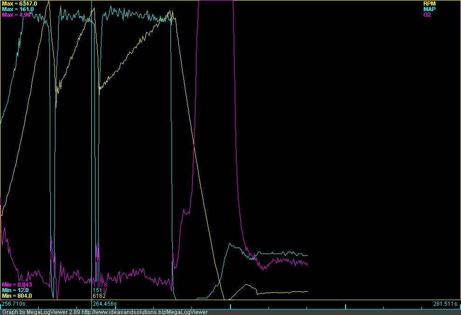
Task: Click cursor MAP reading 151
Action: [x=97, y=290]
